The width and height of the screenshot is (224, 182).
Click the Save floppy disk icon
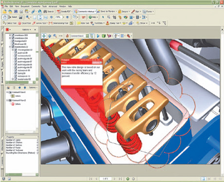coord(16,11)
